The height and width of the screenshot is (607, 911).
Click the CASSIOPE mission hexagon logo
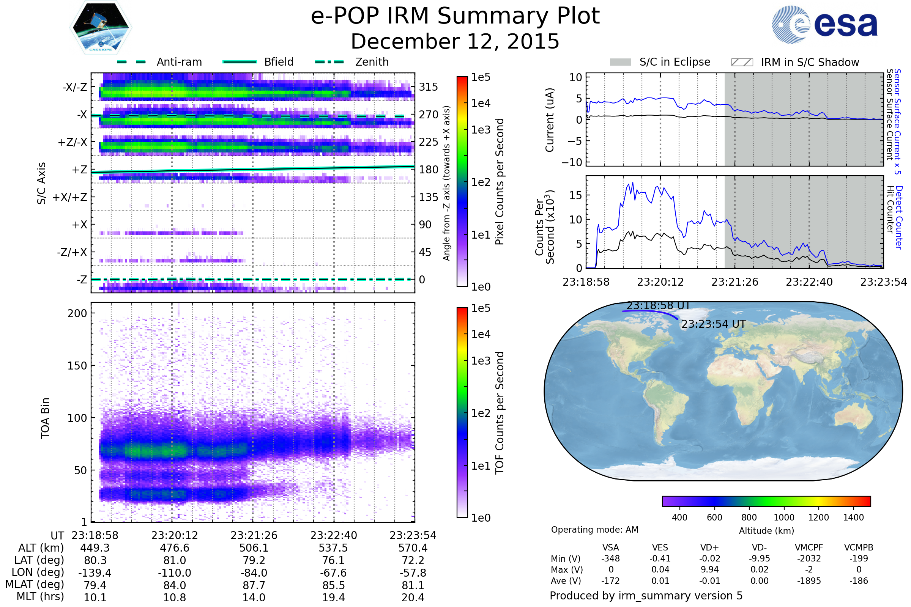click(x=101, y=28)
